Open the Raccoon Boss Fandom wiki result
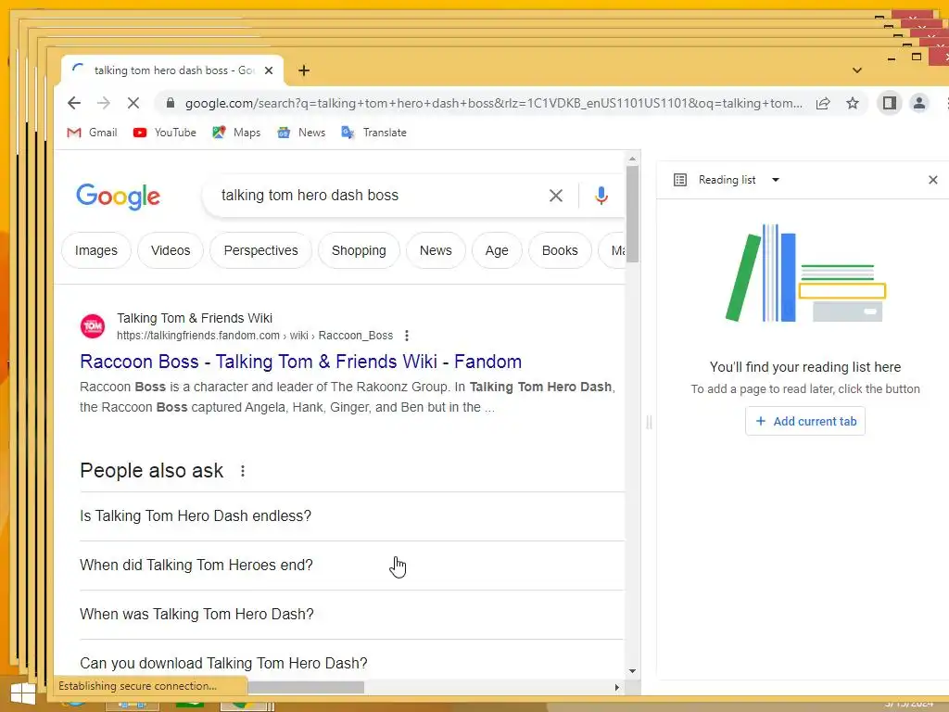The width and height of the screenshot is (949, 712). coord(301,362)
